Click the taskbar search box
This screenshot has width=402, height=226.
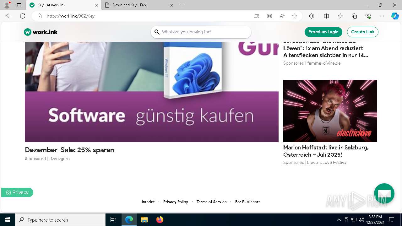click(x=60, y=220)
